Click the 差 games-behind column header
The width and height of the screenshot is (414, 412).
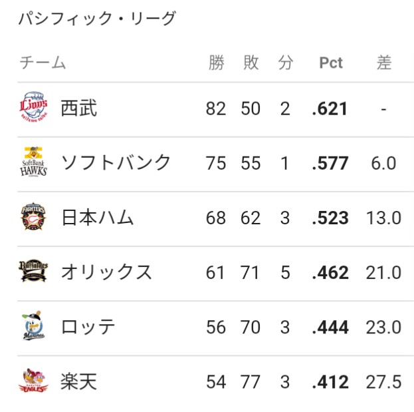[384, 63]
